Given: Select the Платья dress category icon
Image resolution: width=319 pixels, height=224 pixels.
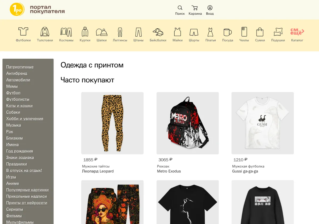Looking at the screenshot, I should pyautogui.click(x=211, y=32).
